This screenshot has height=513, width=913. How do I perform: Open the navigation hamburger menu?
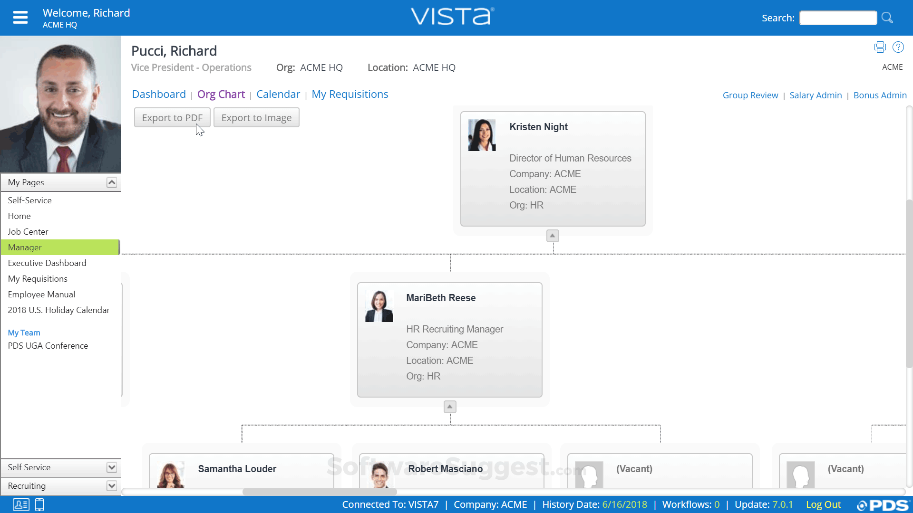pyautogui.click(x=20, y=17)
